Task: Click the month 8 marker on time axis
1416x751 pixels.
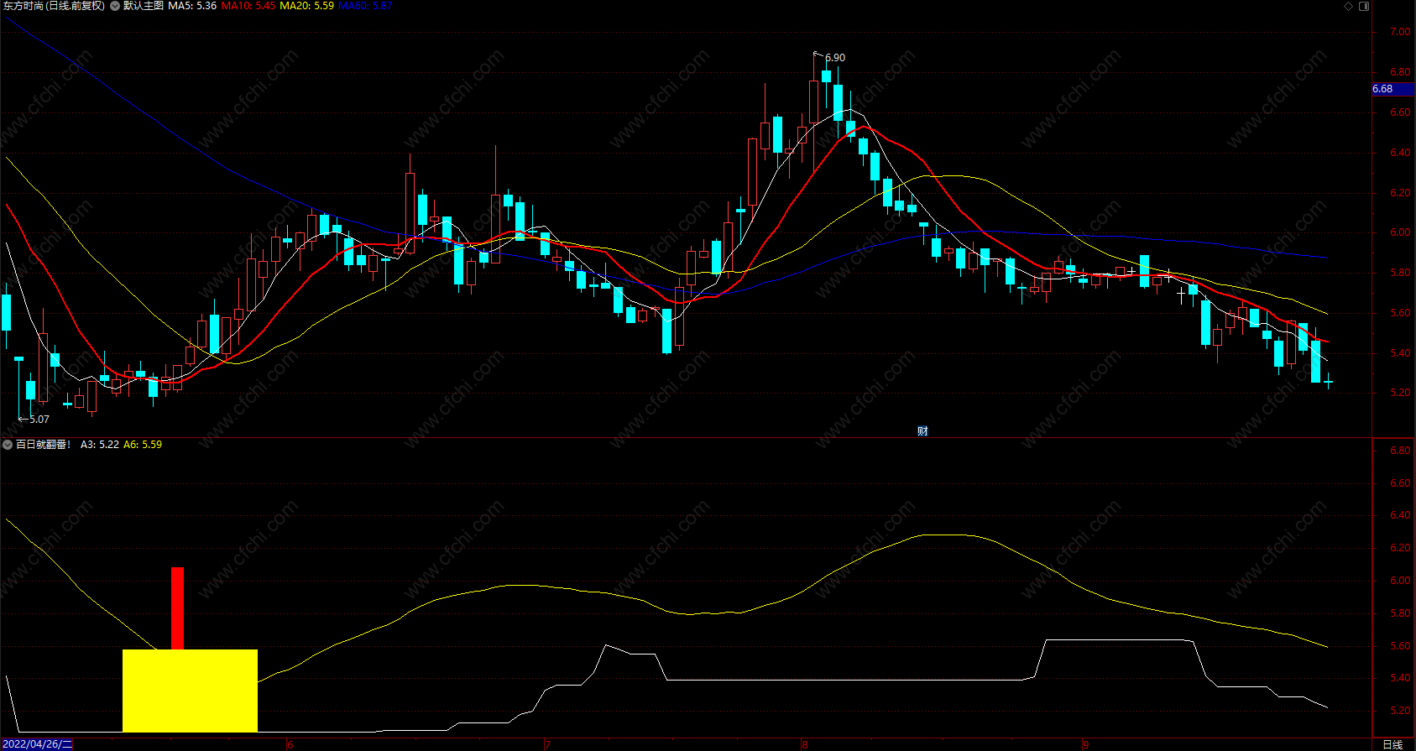Action: tap(804, 744)
